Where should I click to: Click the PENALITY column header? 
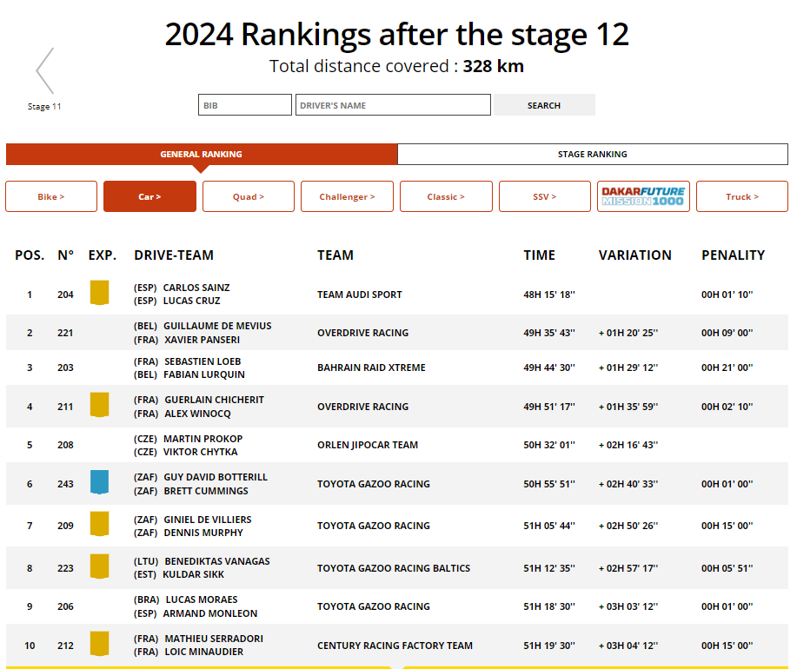733,255
